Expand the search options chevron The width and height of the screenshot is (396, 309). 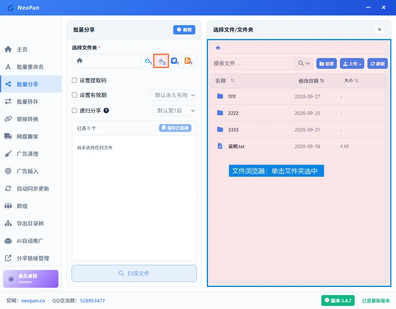307,63
